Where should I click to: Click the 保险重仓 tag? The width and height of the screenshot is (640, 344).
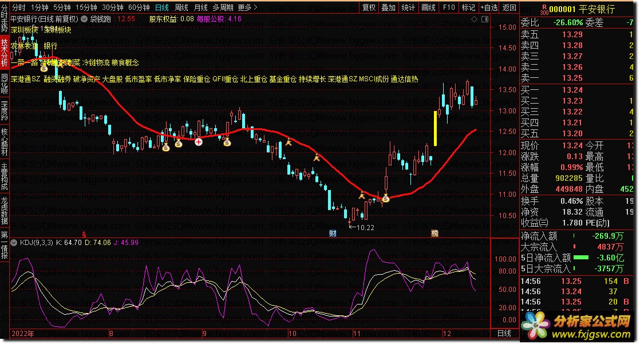(196, 79)
